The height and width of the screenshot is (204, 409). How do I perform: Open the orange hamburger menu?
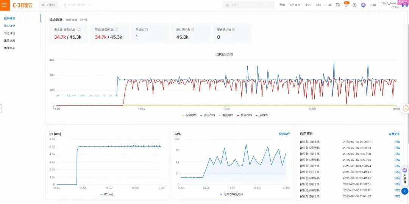coord(4,5)
